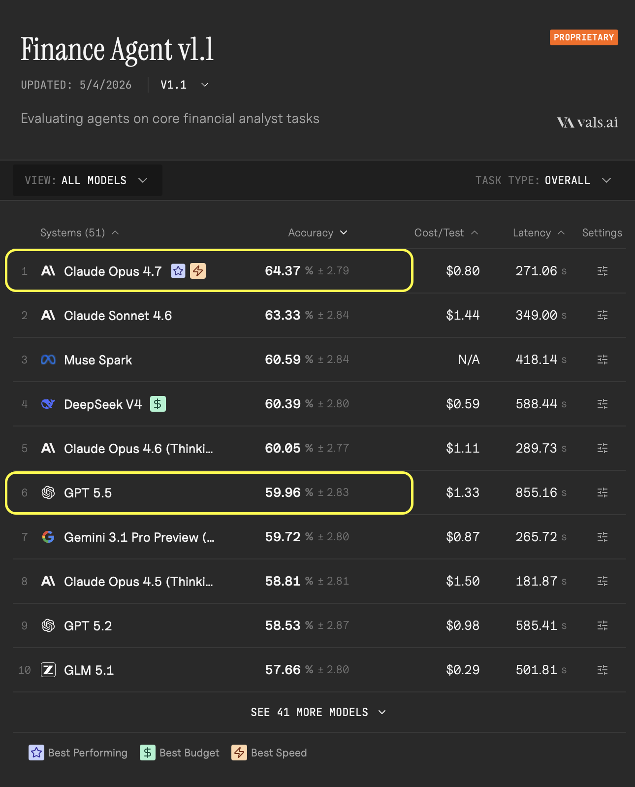The image size is (635, 787).
Task: Open settings icon for Gemini 3.1 Pro Preview row
Action: (x=603, y=537)
